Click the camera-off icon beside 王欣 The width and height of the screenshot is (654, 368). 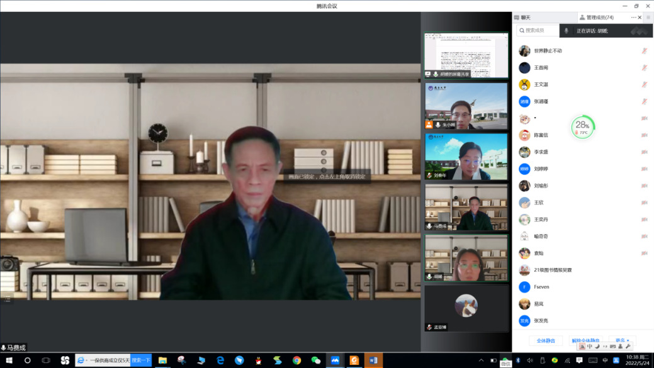645,203
